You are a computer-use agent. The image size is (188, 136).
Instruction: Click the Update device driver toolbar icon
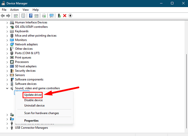59,16
